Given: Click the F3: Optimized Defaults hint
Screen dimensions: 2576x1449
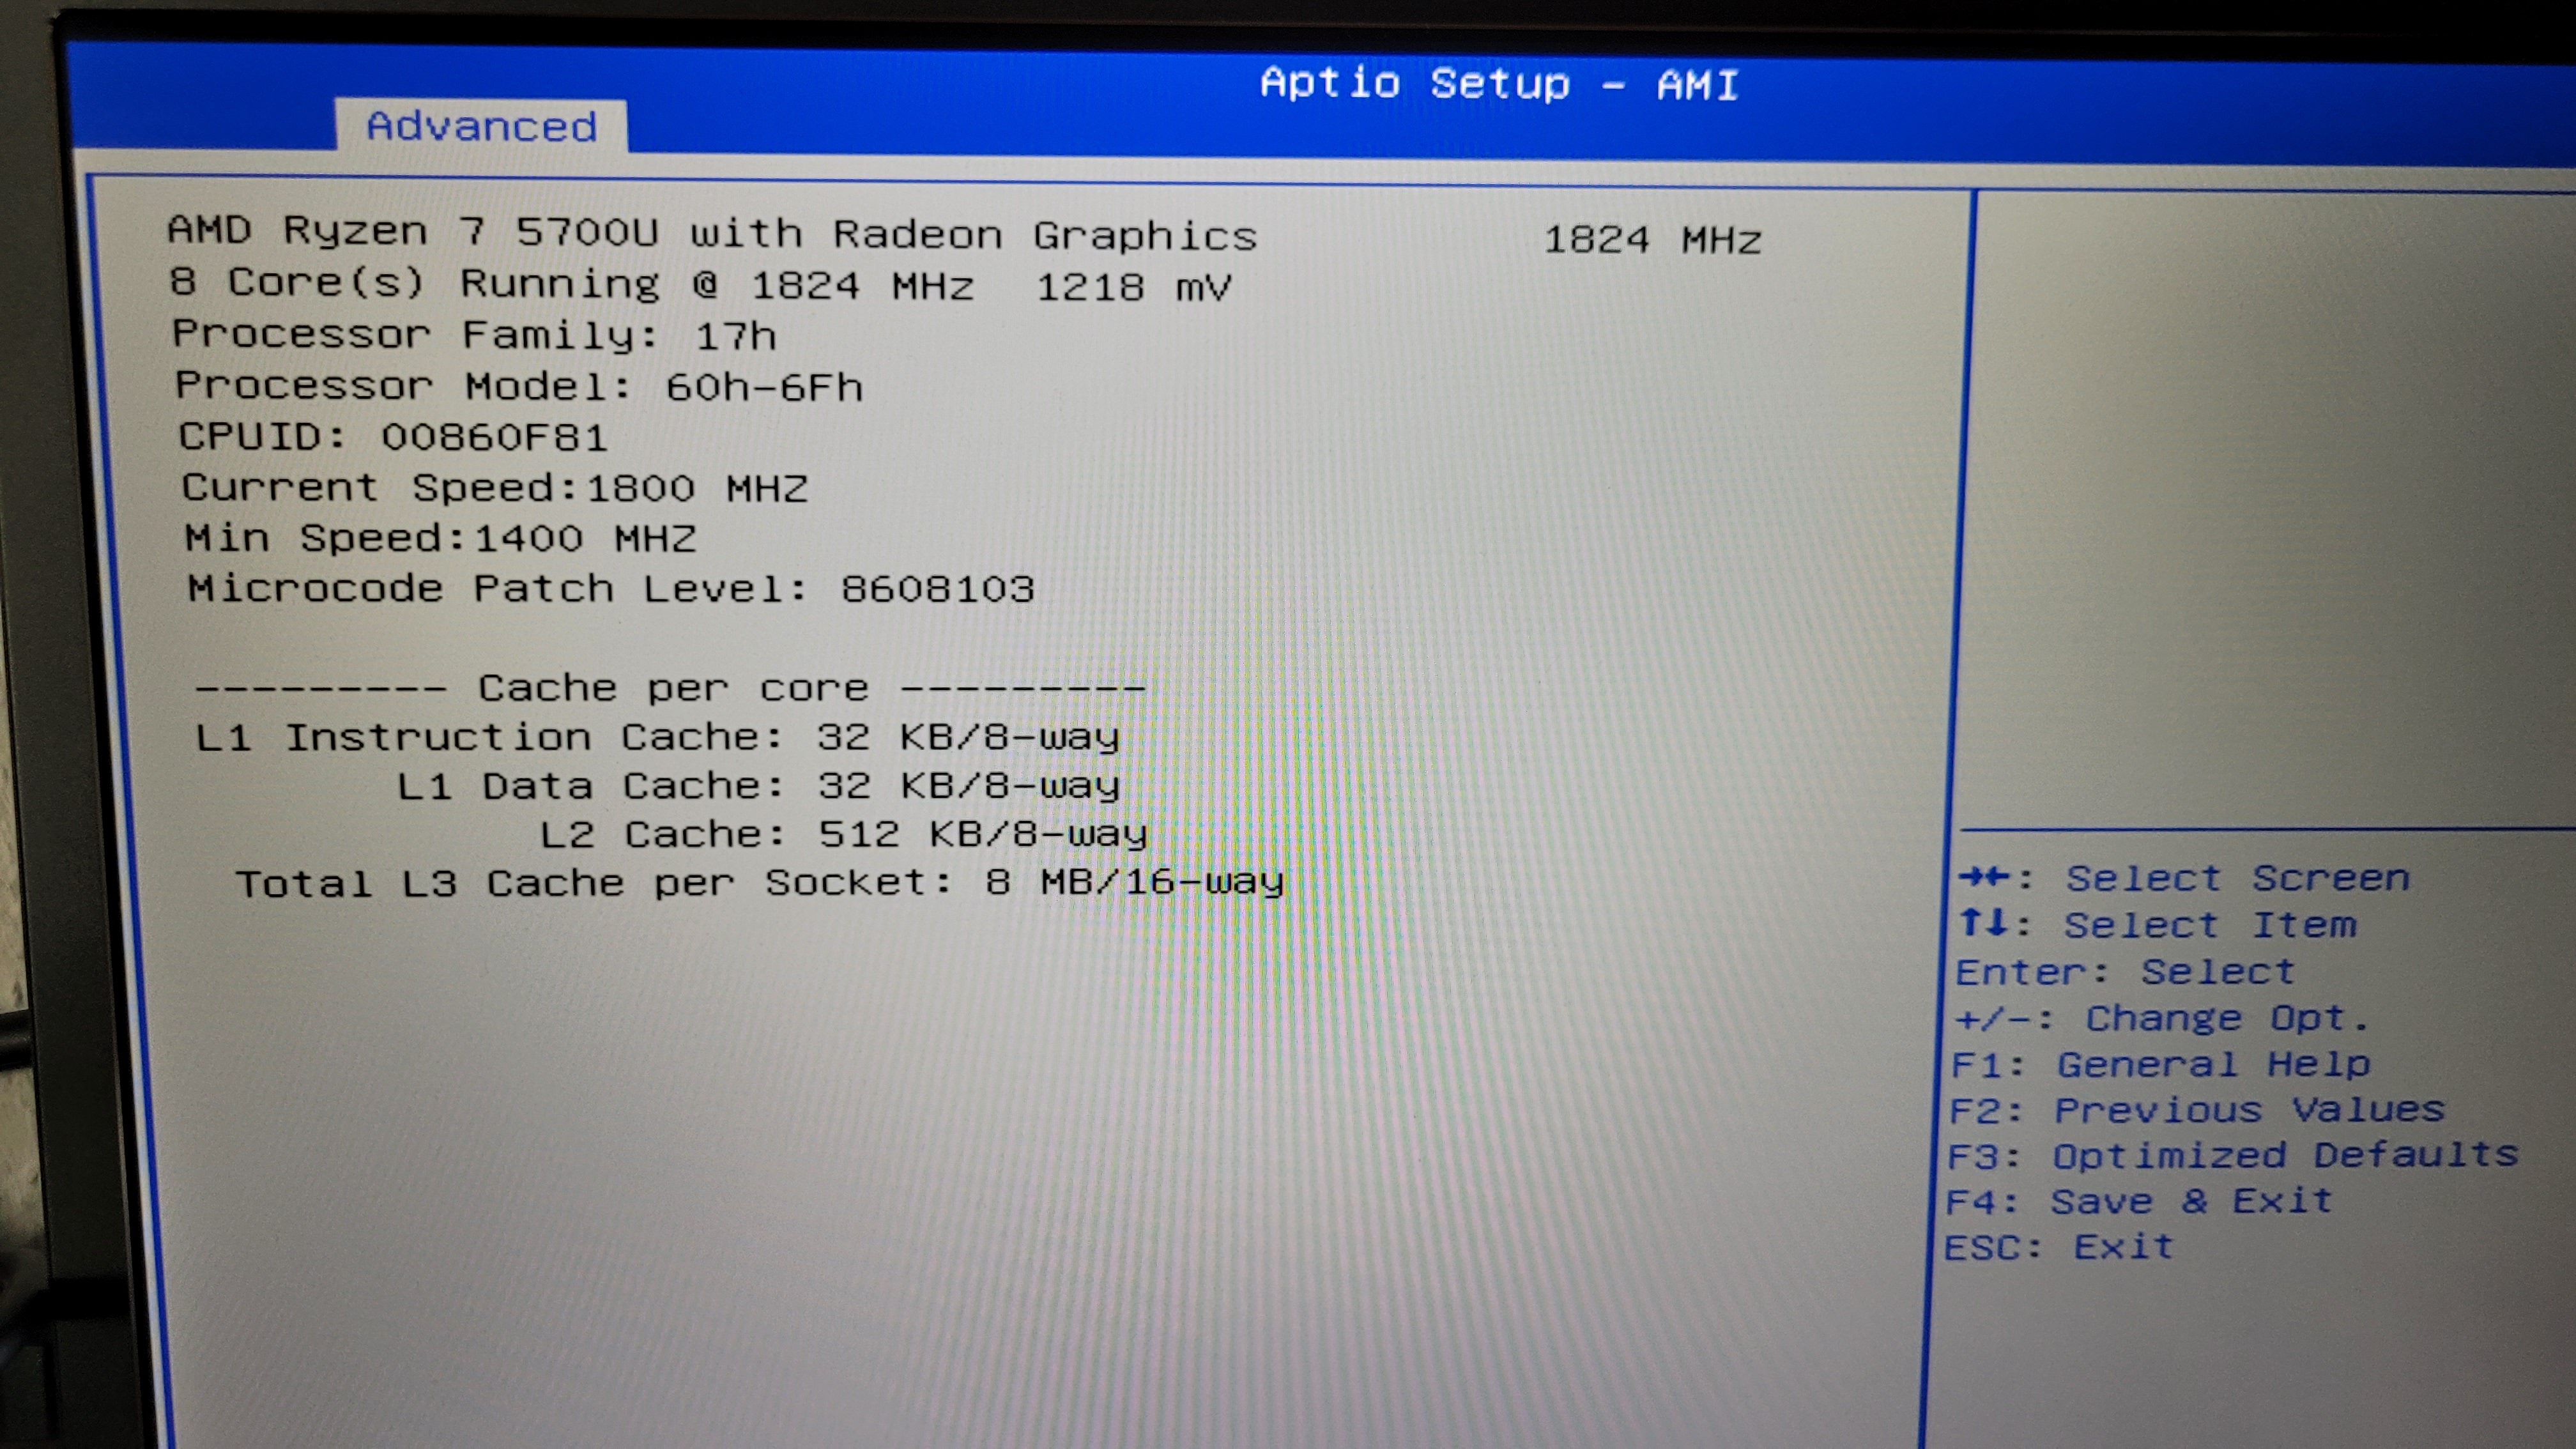Looking at the screenshot, I should pyautogui.click(x=2232, y=1157).
